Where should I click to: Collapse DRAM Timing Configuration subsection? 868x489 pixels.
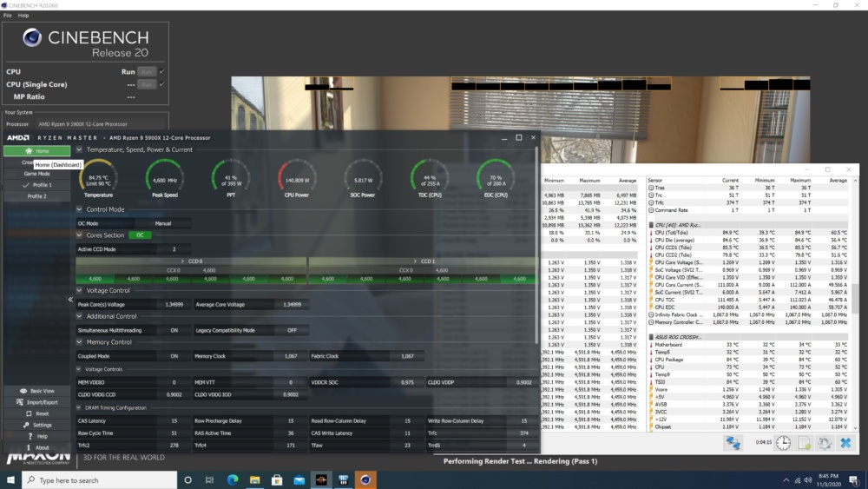pyautogui.click(x=79, y=407)
